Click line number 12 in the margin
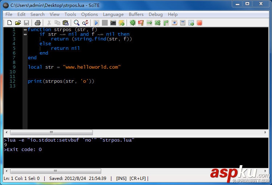 pyautogui.click(x=12, y=81)
